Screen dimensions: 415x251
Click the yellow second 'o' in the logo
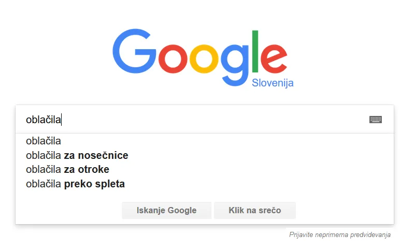208,61
